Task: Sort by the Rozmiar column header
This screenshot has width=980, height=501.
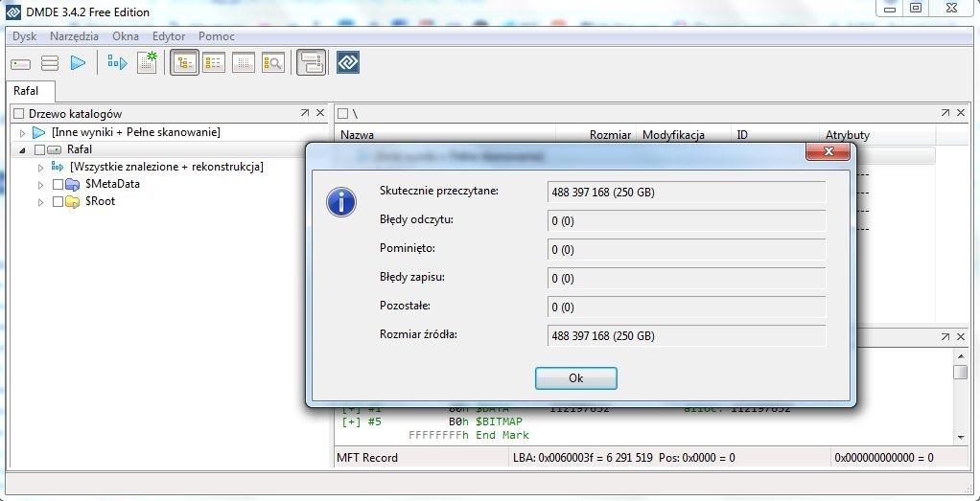Action: point(596,135)
